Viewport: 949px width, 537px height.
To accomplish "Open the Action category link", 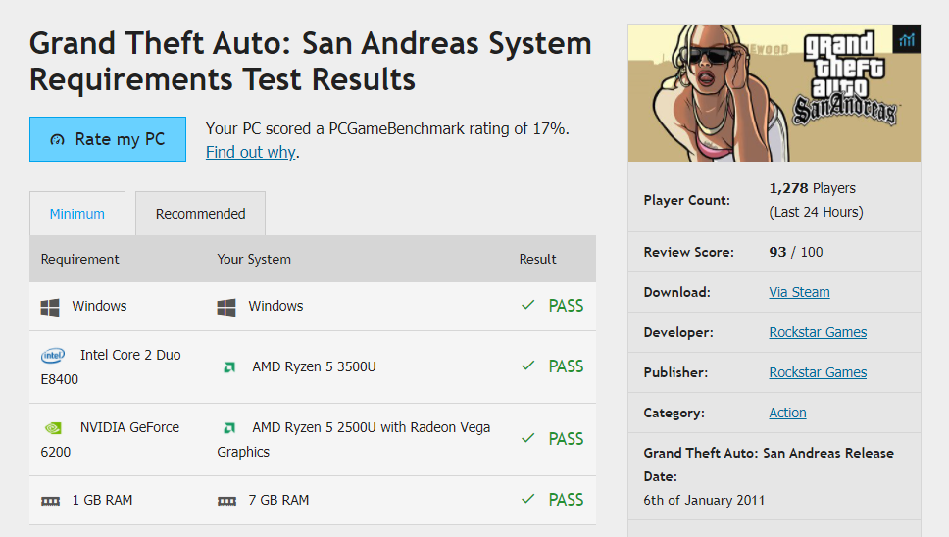I will click(x=787, y=413).
